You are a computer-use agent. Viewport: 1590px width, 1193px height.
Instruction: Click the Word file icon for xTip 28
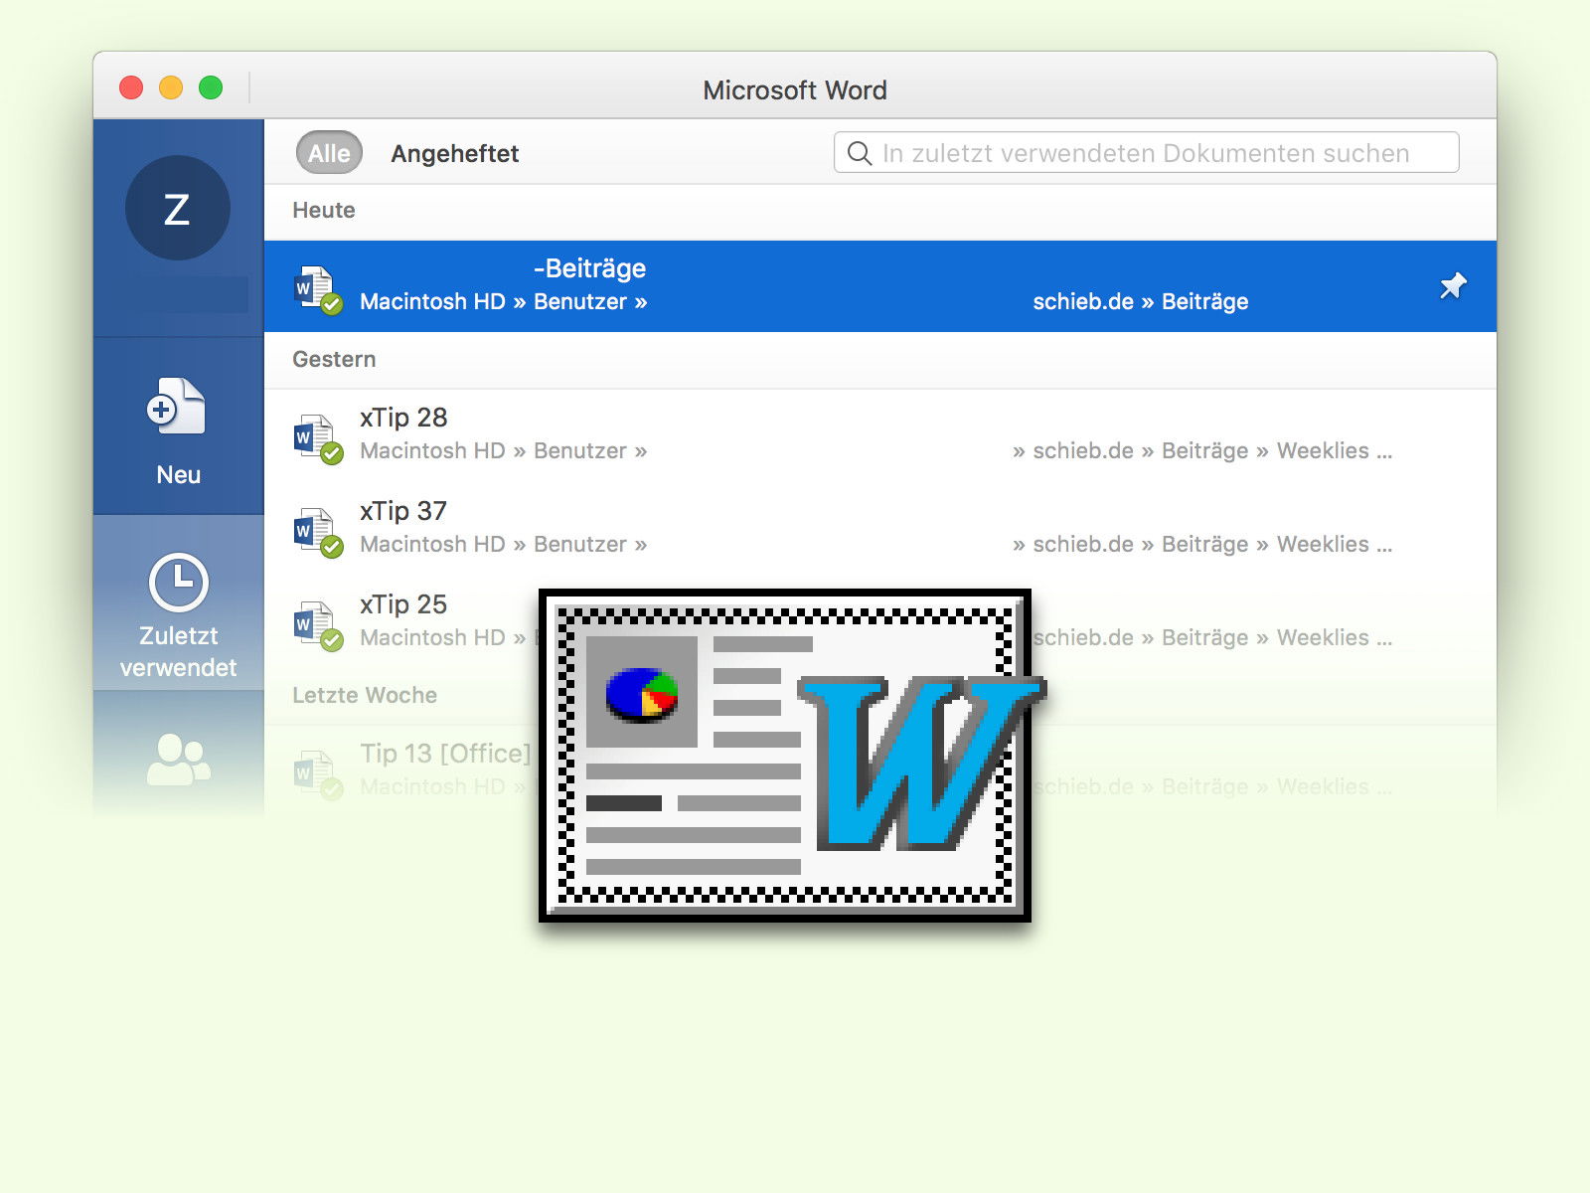[318, 438]
